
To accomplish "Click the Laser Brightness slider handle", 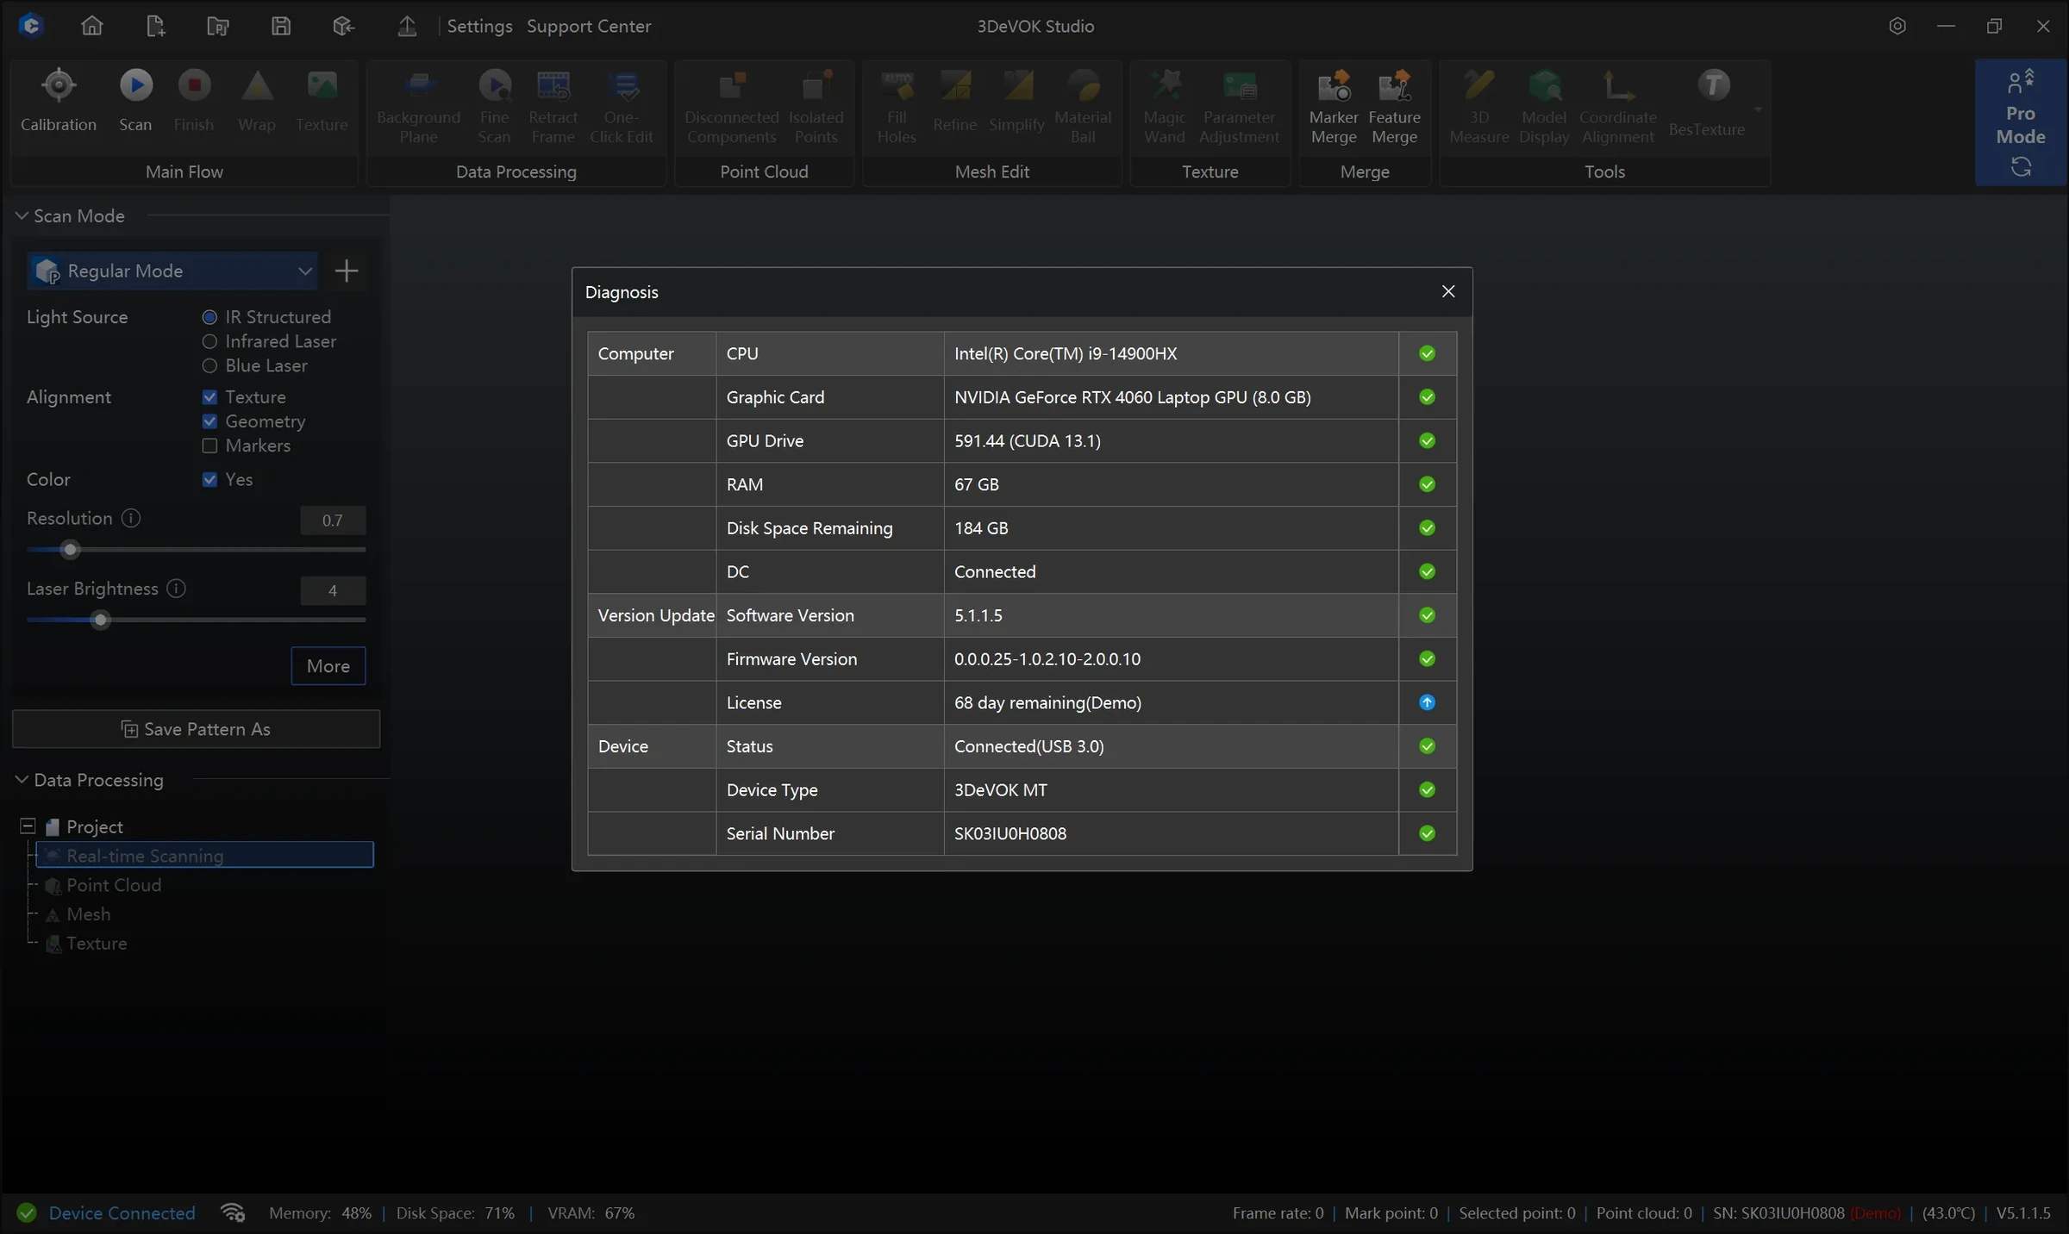I will [101, 620].
